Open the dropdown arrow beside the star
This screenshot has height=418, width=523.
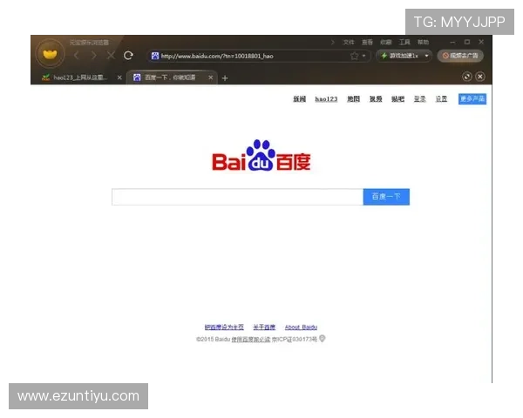pos(363,56)
